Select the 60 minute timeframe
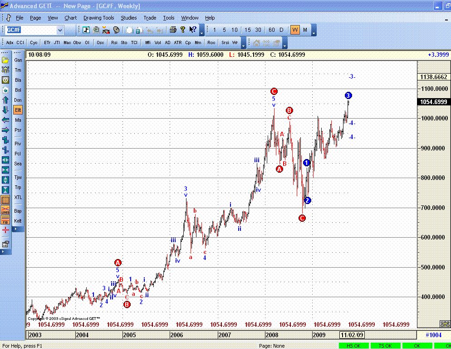The width and height of the screenshot is (451, 349). pos(271,30)
